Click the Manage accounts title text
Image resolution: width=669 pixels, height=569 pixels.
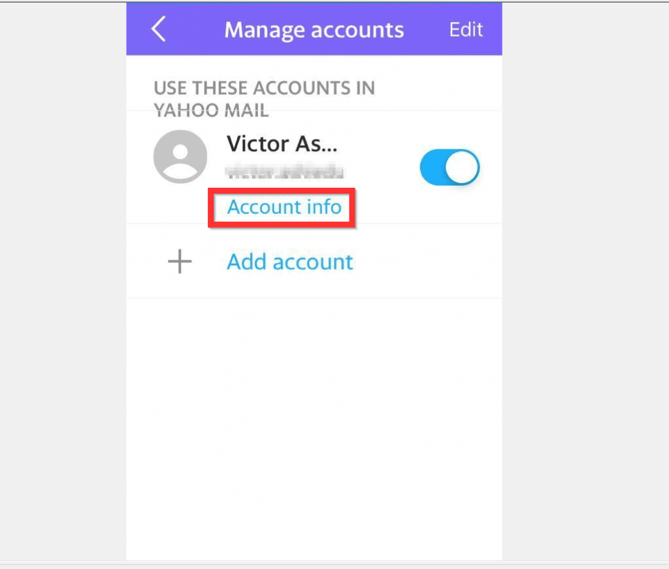[x=314, y=30]
